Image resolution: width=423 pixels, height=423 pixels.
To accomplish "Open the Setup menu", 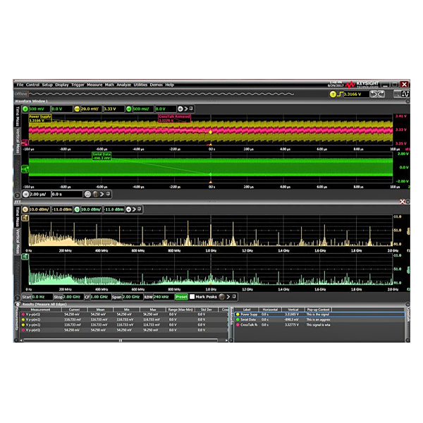I will tap(47, 85).
